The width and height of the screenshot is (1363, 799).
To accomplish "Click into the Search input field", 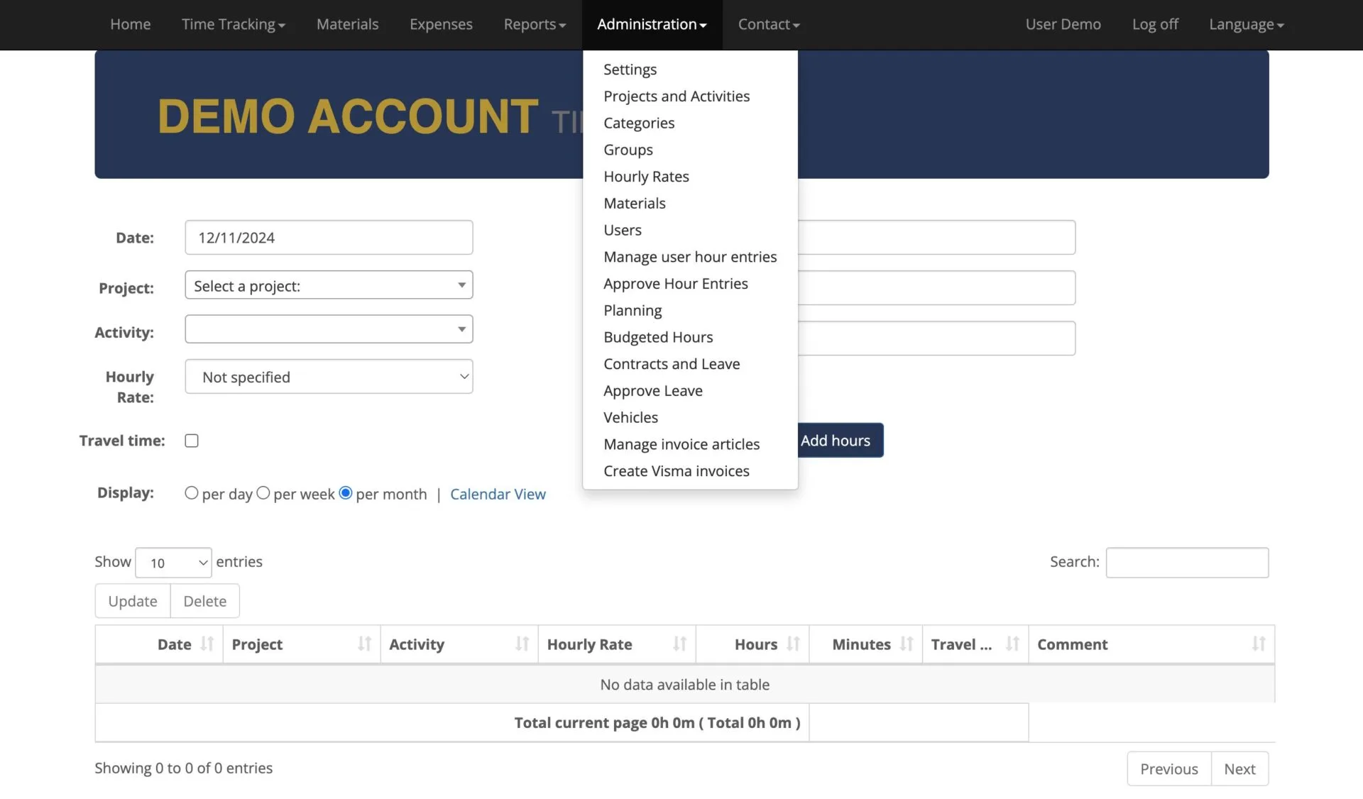I will point(1186,563).
